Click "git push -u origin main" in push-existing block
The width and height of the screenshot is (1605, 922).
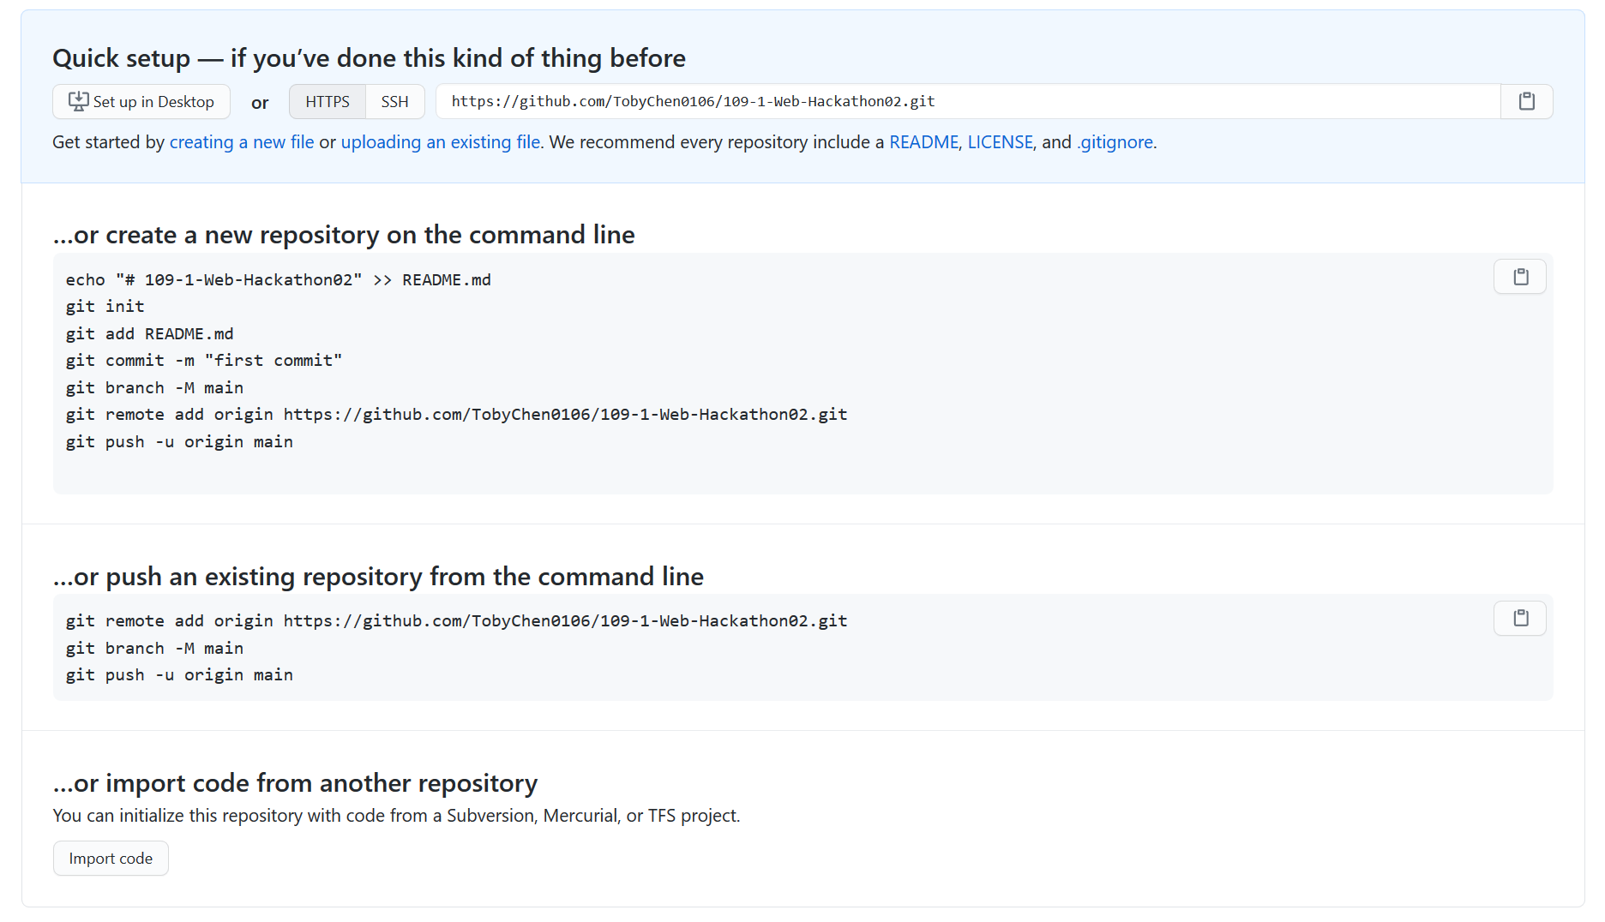click(179, 675)
